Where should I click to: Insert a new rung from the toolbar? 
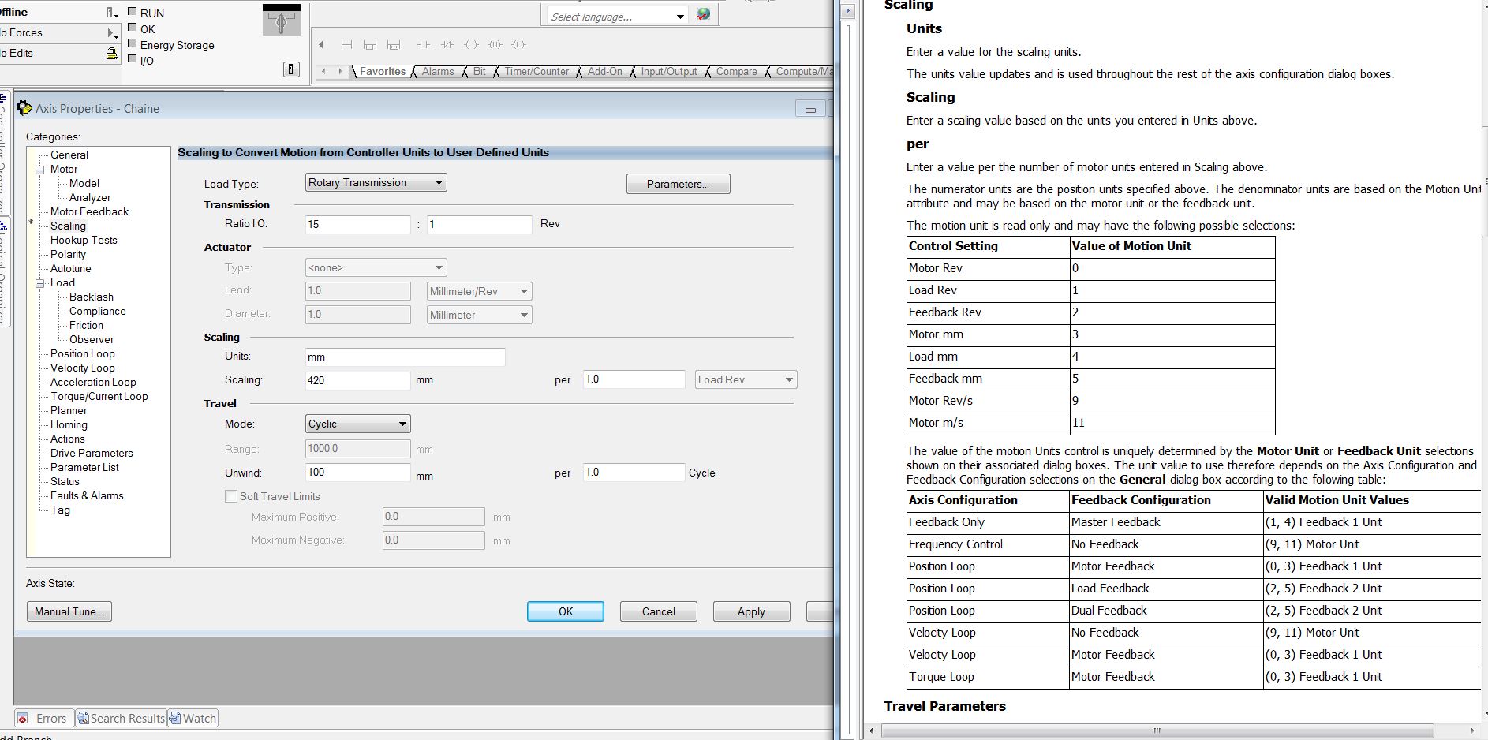click(346, 45)
